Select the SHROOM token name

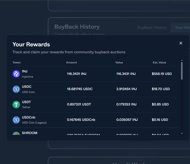pos(30,133)
